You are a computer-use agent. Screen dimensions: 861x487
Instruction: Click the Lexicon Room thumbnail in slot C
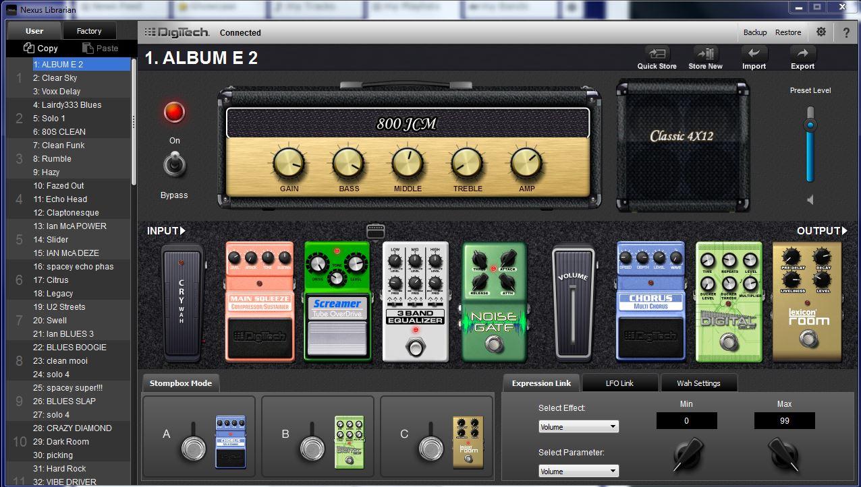[x=468, y=442]
